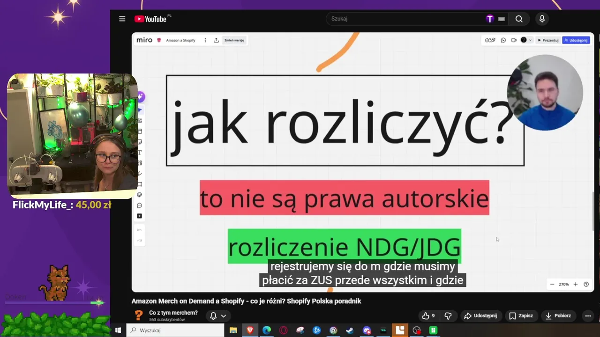Redo action in Miro

pyautogui.click(x=140, y=241)
